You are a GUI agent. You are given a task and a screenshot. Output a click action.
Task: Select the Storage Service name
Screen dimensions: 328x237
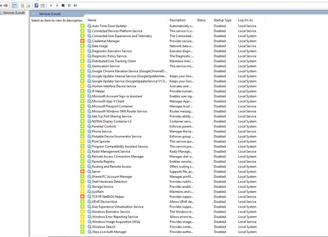[x=103, y=187]
